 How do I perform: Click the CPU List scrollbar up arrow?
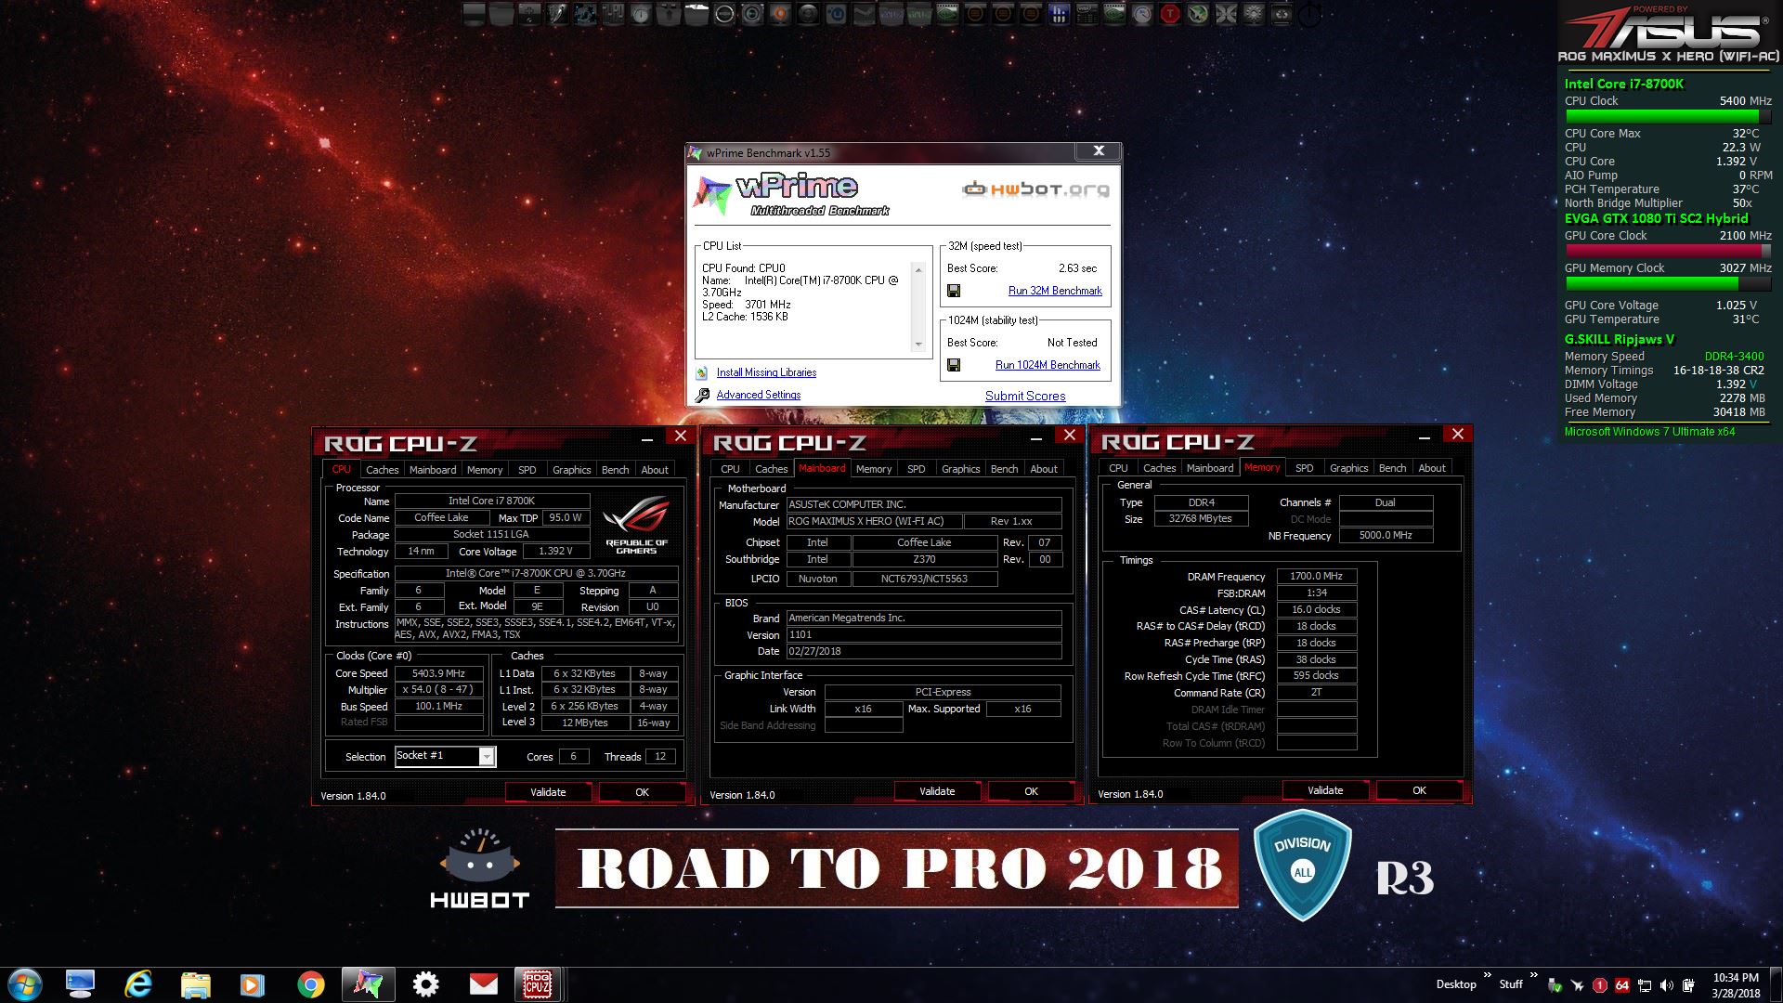[x=918, y=270]
